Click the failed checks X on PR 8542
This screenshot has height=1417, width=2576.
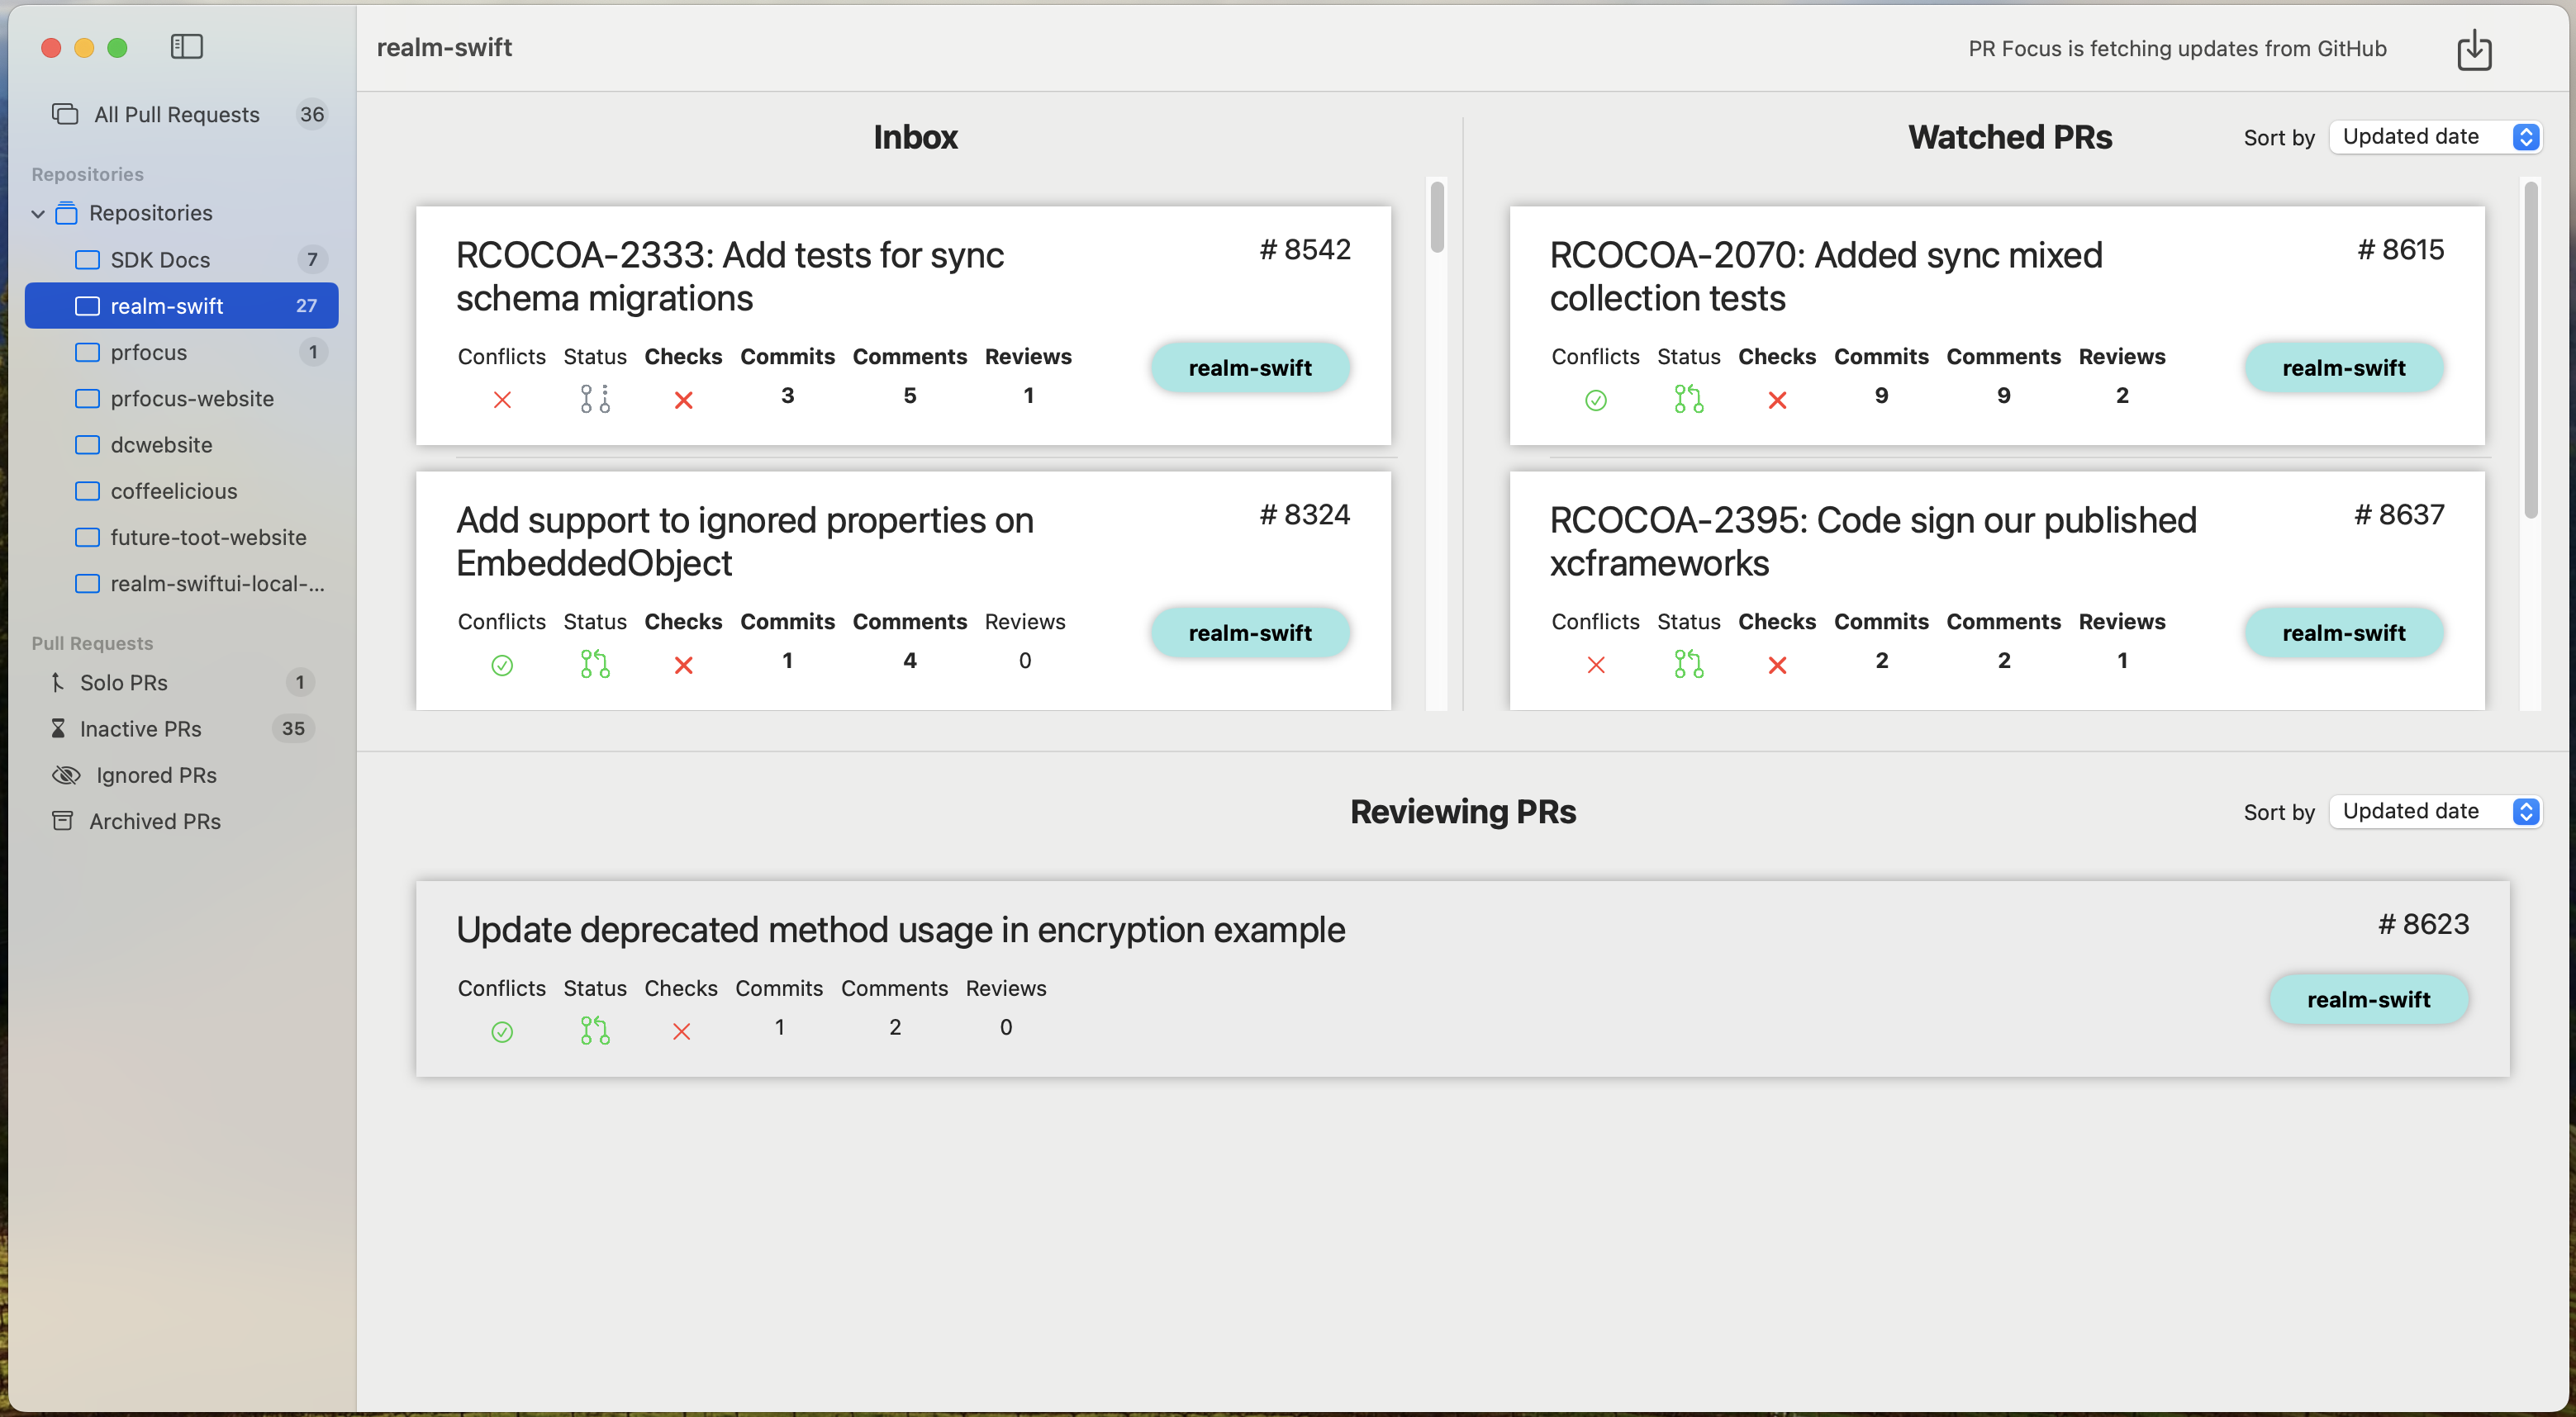tap(683, 400)
